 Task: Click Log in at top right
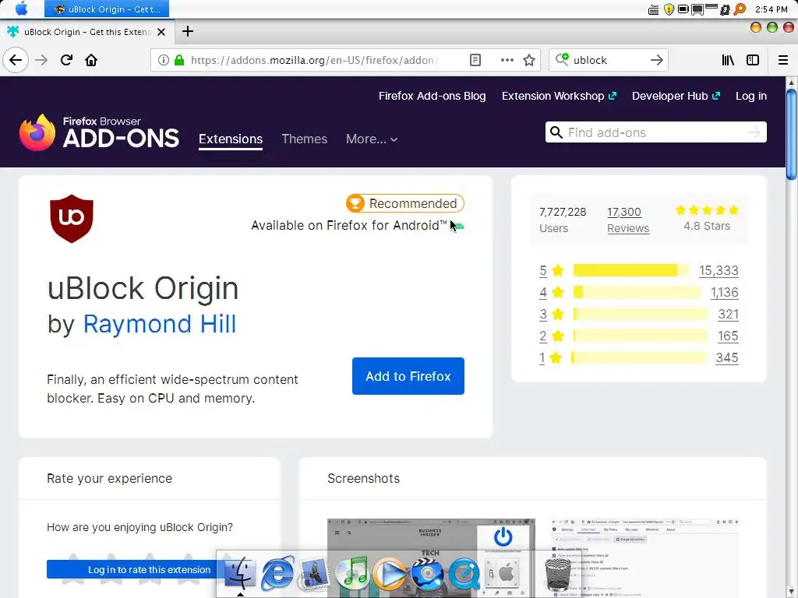tap(751, 96)
